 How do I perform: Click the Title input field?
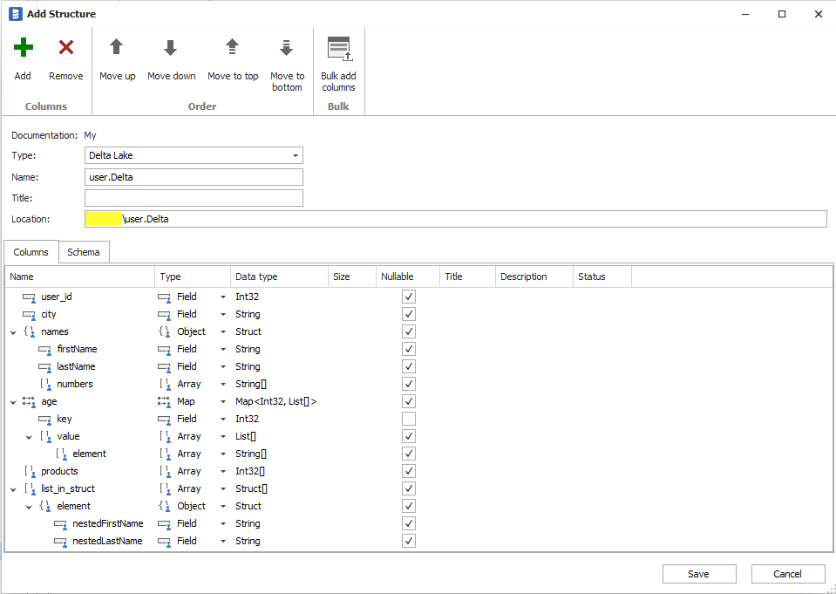point(194,198)
